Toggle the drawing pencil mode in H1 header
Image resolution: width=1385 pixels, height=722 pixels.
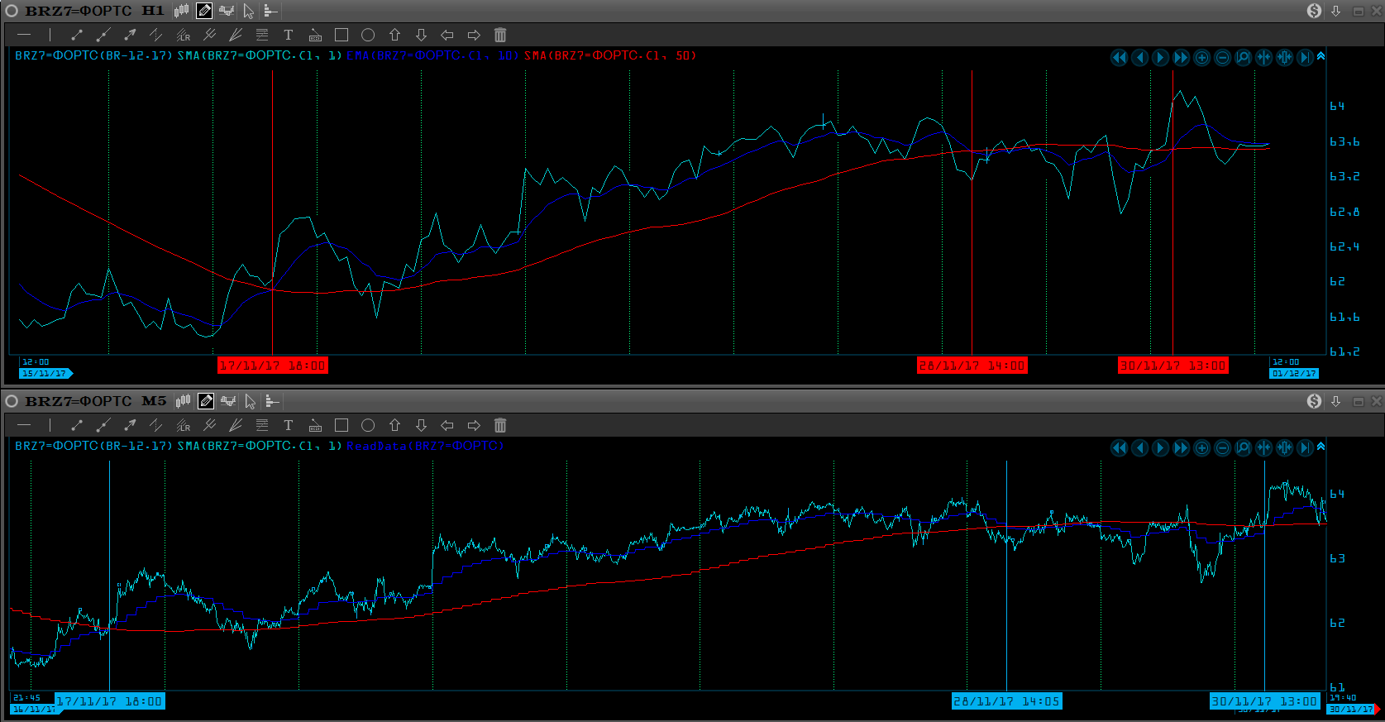[204, 11]
